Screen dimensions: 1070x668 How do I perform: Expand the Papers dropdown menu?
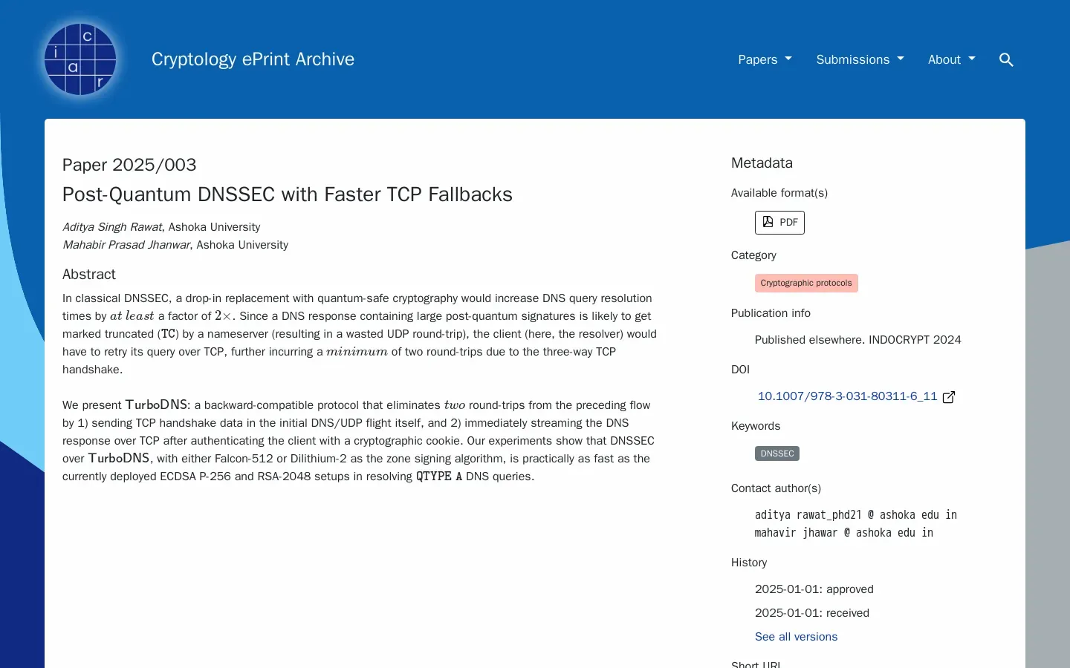click(765, 59)
